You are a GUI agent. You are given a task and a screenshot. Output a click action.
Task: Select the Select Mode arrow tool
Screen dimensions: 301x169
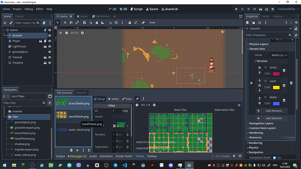[x=58, y=23]
